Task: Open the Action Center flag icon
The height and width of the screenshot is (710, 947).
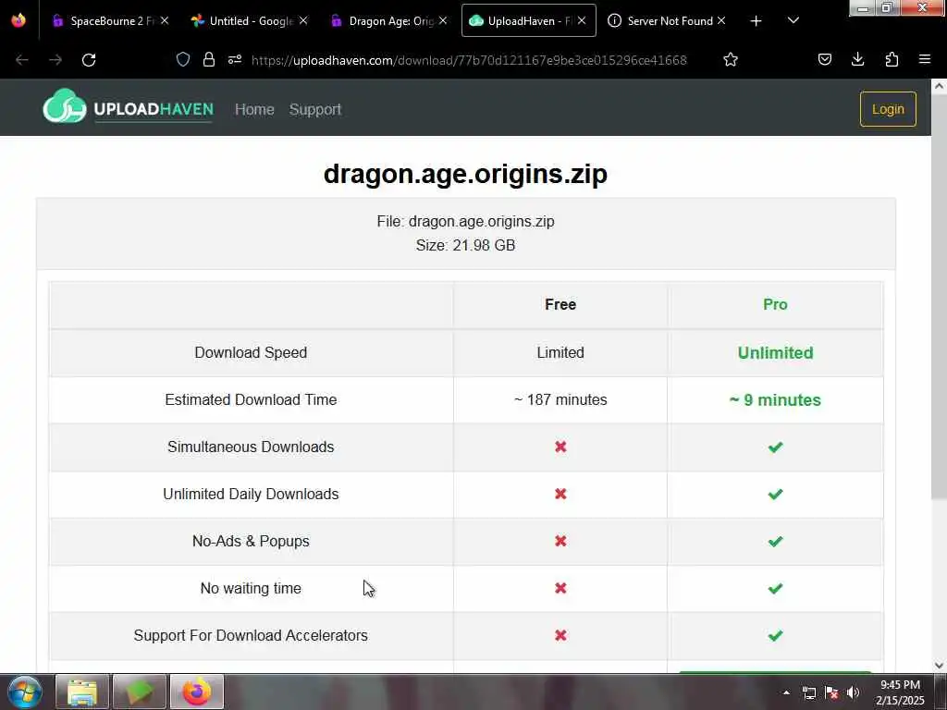Action: (x=831, y=692)
